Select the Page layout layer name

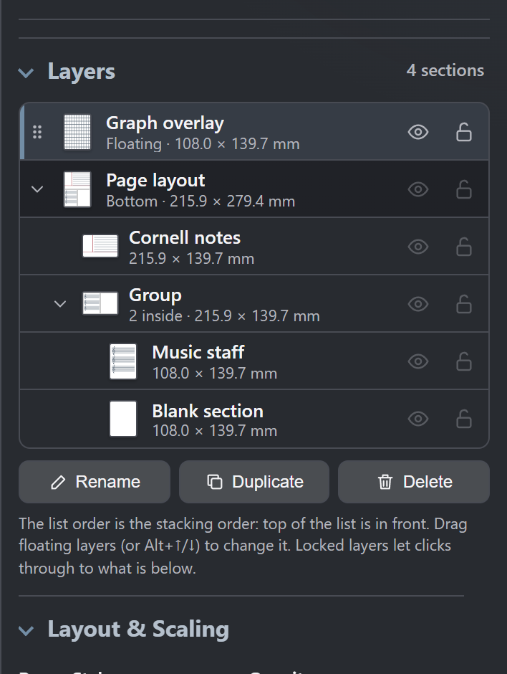pos(155,181)
